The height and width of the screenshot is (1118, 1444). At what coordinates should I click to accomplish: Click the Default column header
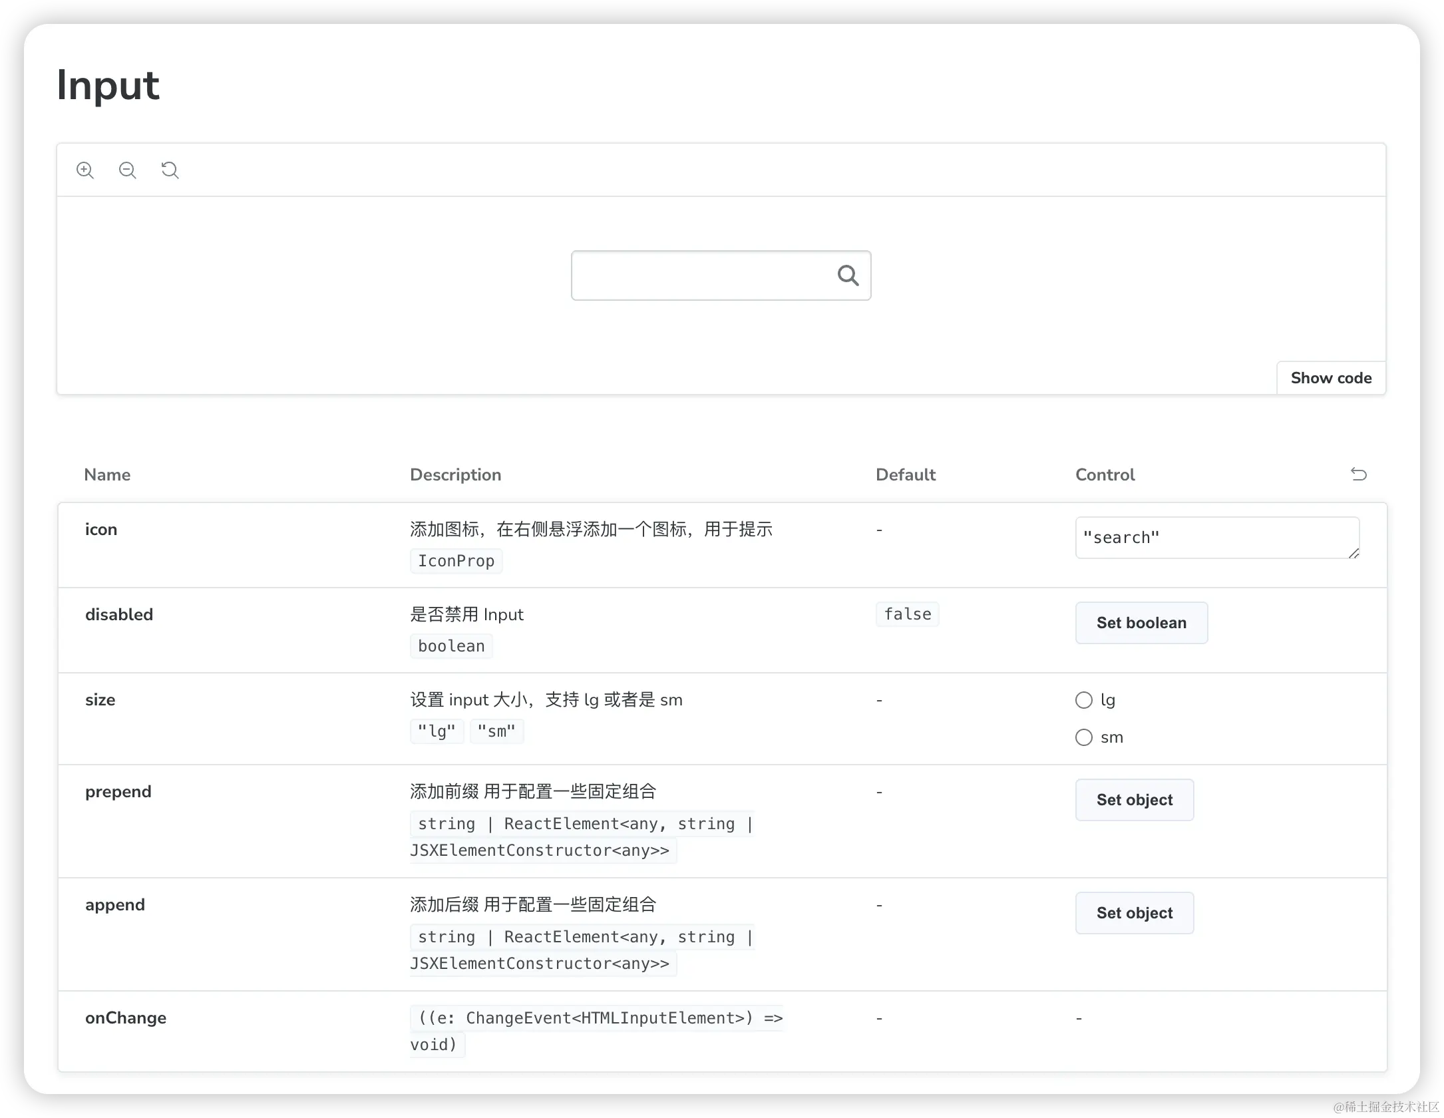coord(905,474)
